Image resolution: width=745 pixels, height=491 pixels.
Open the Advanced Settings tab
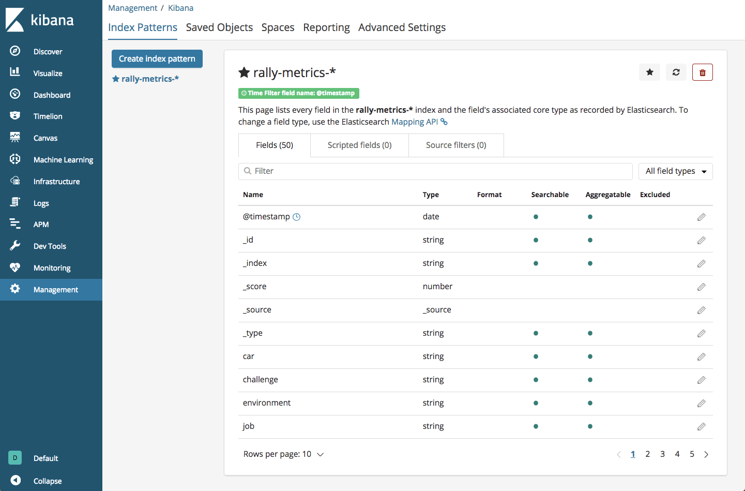click(x=402, y=27)
